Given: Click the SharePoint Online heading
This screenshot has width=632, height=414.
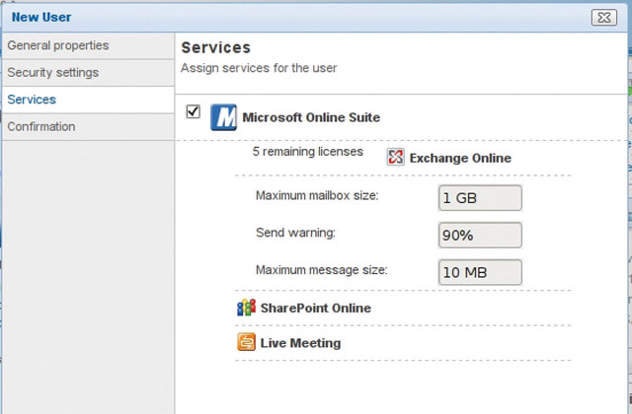Looking at the screenshot, I should [x=316, y=309].
